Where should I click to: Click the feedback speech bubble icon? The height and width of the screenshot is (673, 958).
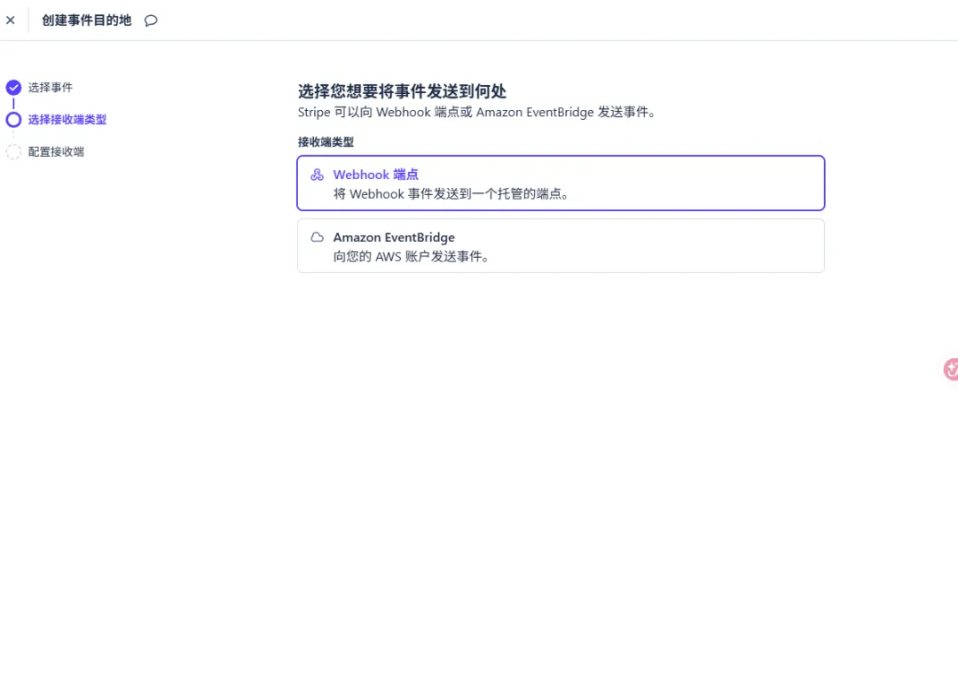point(151,20)
